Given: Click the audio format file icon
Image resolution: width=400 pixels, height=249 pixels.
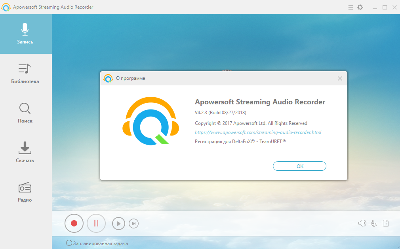Looking at the screenshot, I should point(386,223).
